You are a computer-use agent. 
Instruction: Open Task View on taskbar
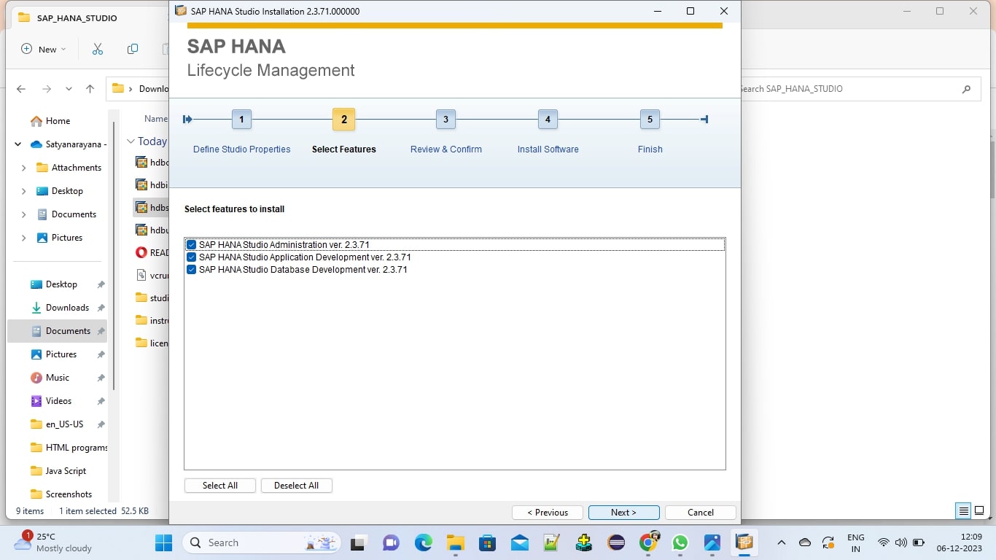click(x=358, y=542)
